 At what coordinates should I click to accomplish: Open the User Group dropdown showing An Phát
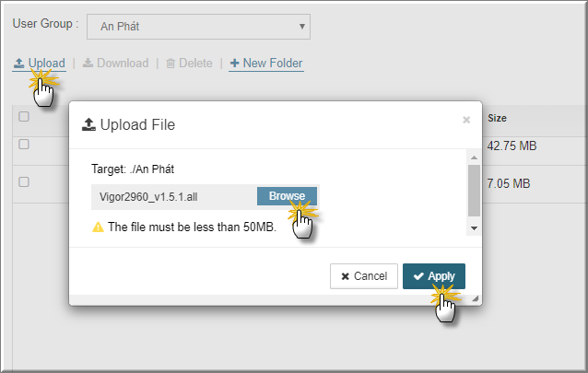pos(198,27)
